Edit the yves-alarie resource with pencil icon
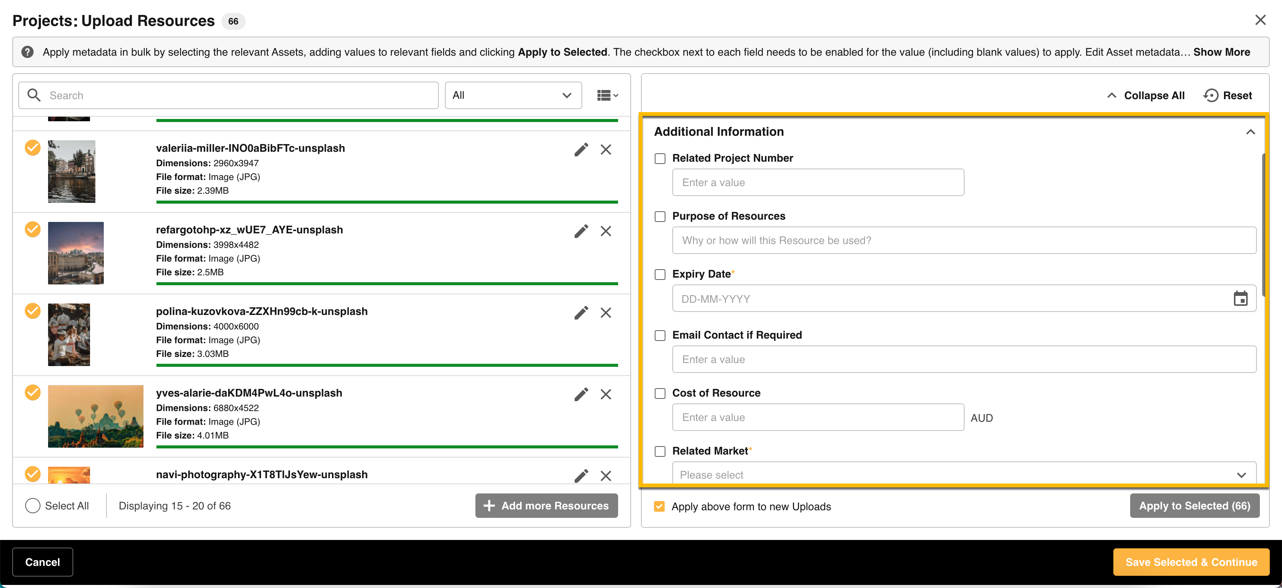Image resolution: width=1282 pixels, height=588 pixels. (581, 395)
